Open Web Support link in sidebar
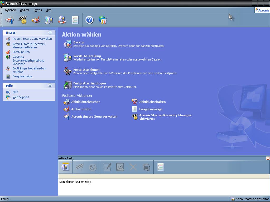This screenshot has width=270, height=202. pos(21,97)
